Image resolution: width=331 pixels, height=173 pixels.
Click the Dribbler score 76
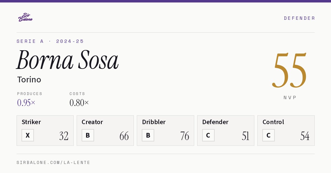[x=185, y=136]
